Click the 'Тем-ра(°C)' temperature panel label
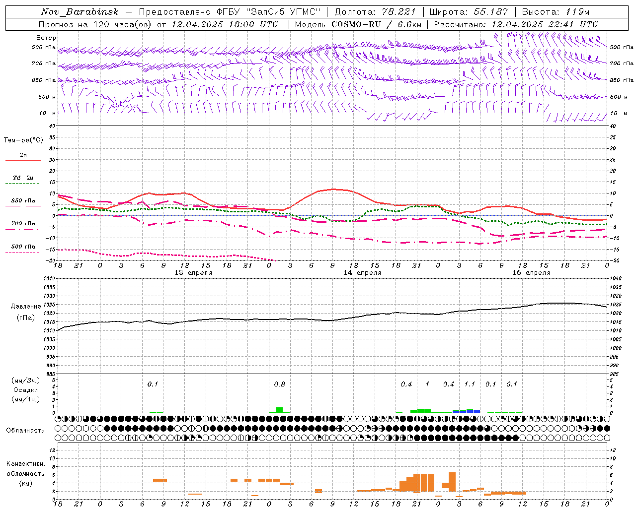636x508 pixels. (x=23, y=140)
